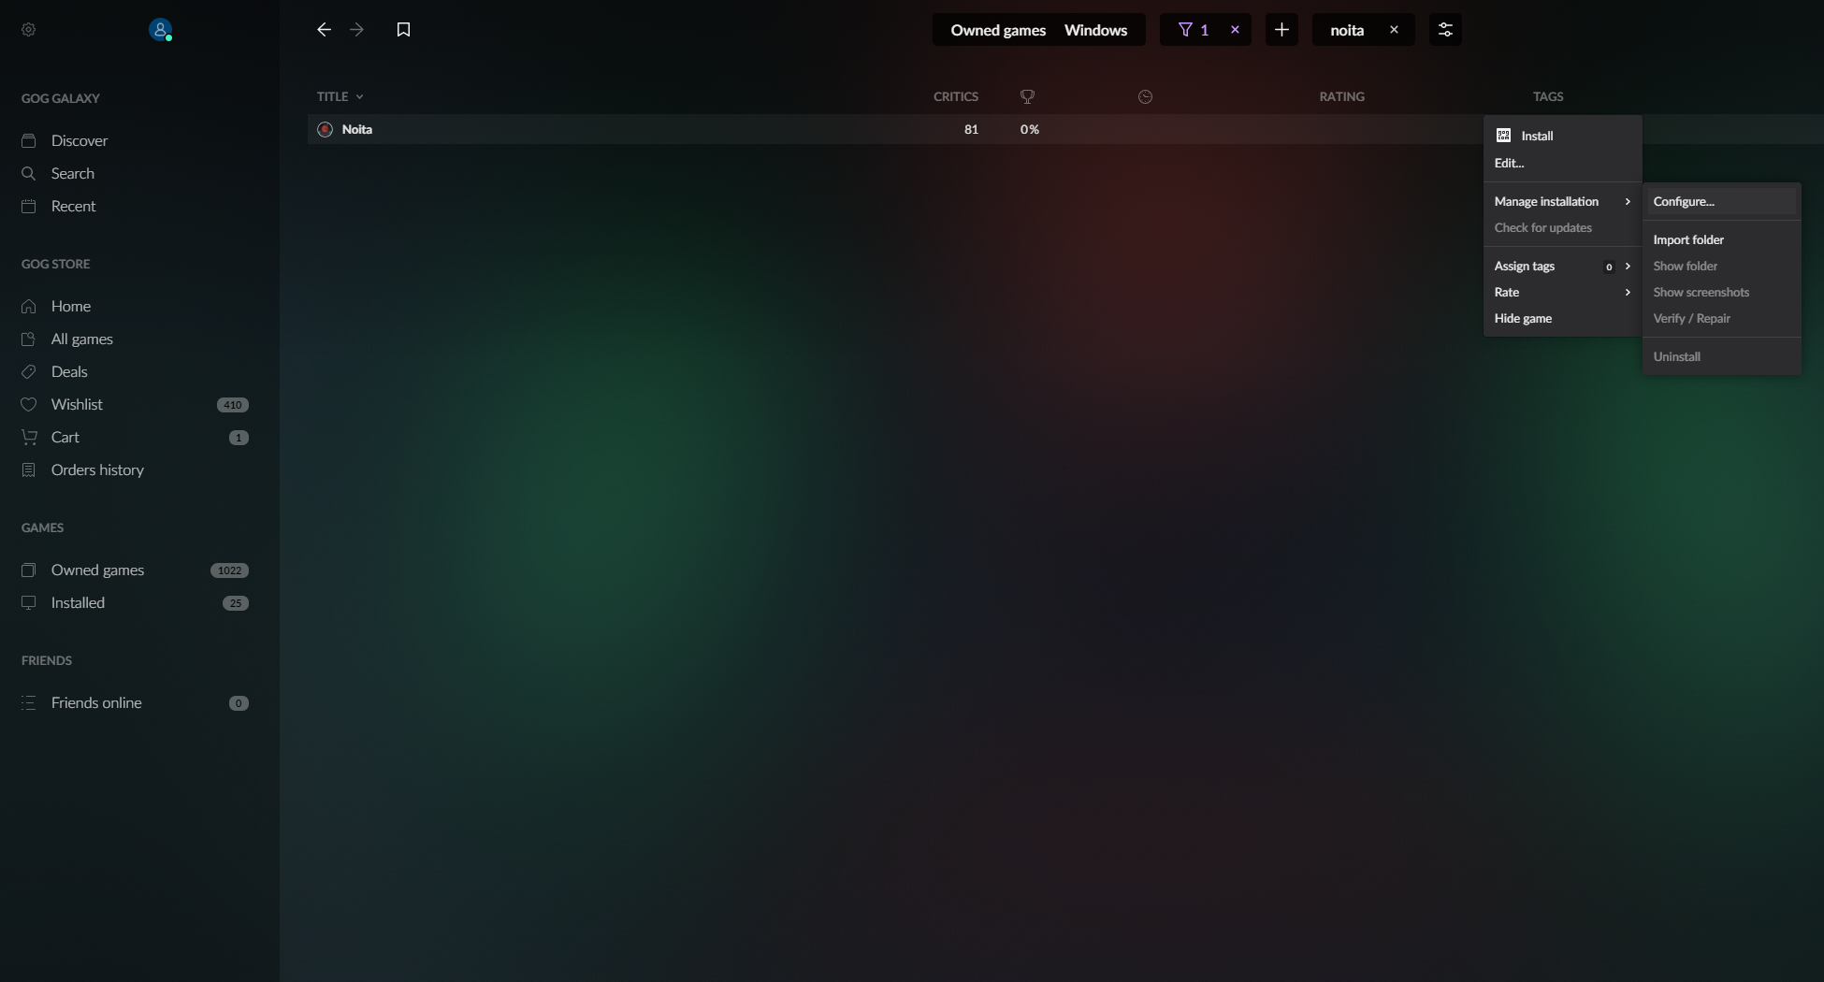Open view customization sliders icon
The image size is (1824, 982).
tap(1444, 29)
